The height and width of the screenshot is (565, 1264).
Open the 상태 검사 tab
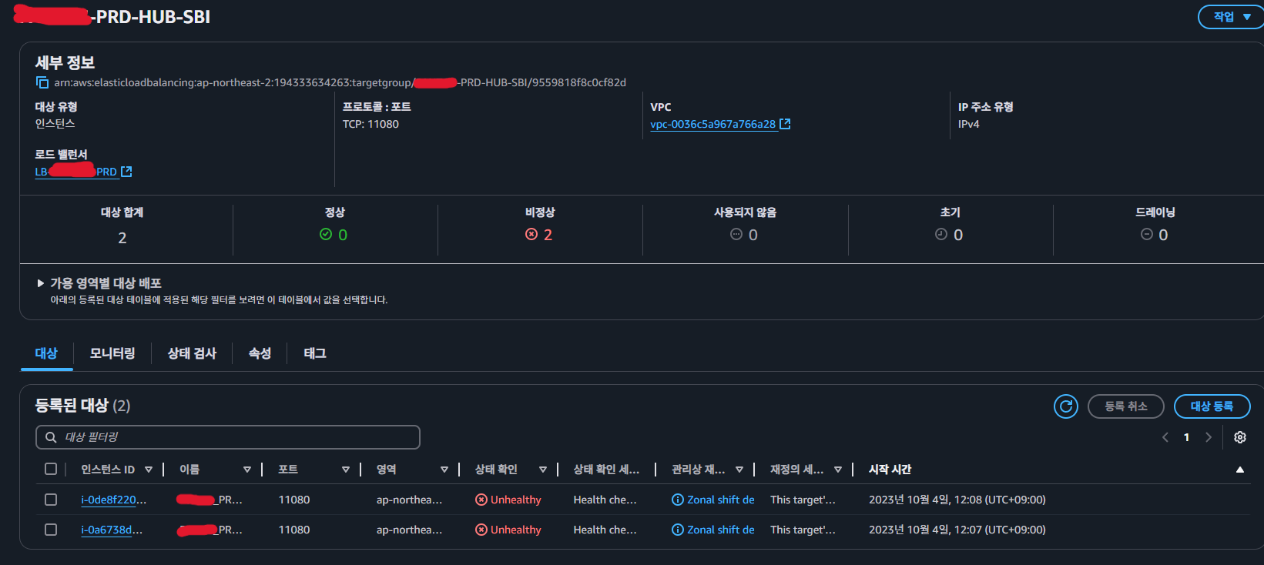click(x=192, y=353)
